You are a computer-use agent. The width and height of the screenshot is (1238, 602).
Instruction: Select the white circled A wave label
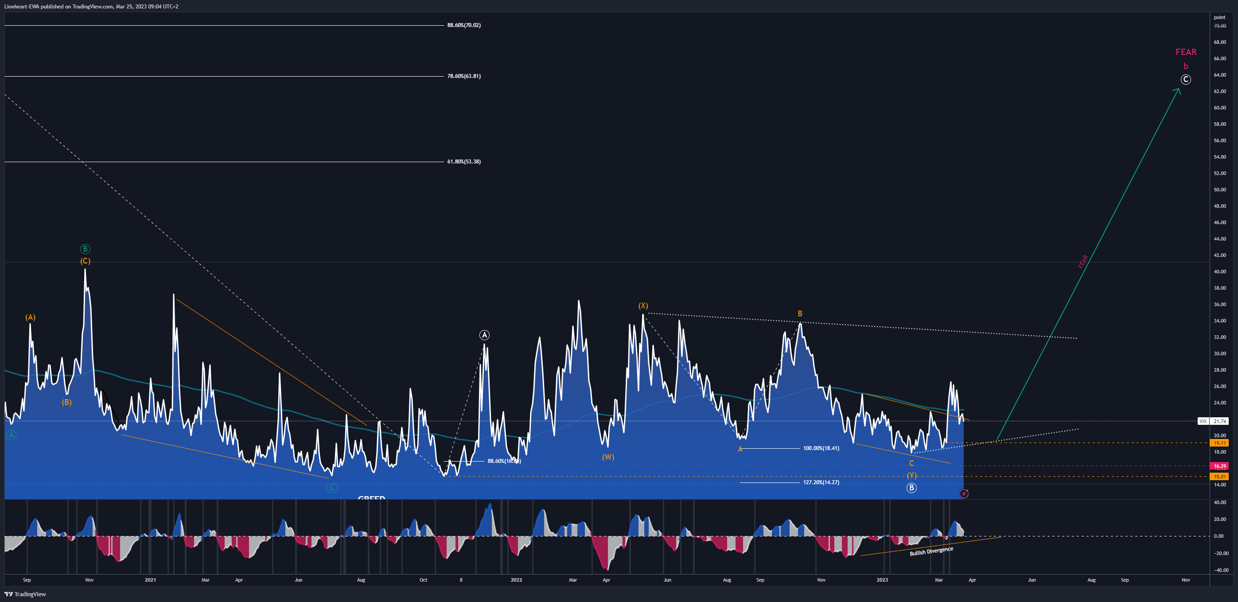pyautogui.click(x=484, y=335)
